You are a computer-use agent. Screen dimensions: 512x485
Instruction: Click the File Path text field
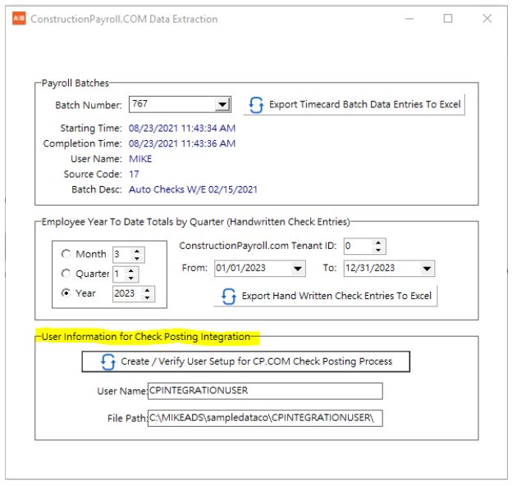(x=265, y=418)
